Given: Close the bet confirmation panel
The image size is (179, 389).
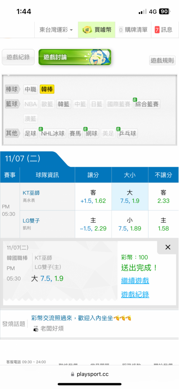Looking at the screenshot, I should click(168, 247).
